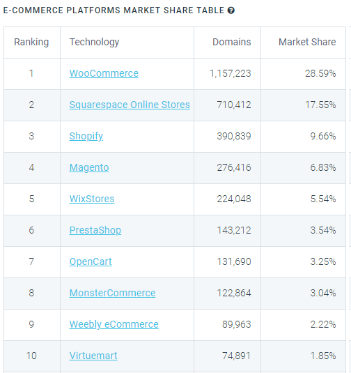Follow the Shopify technology link
This screenshot has height=373, width=351.
pyautogui.click(x=86, y=136)
